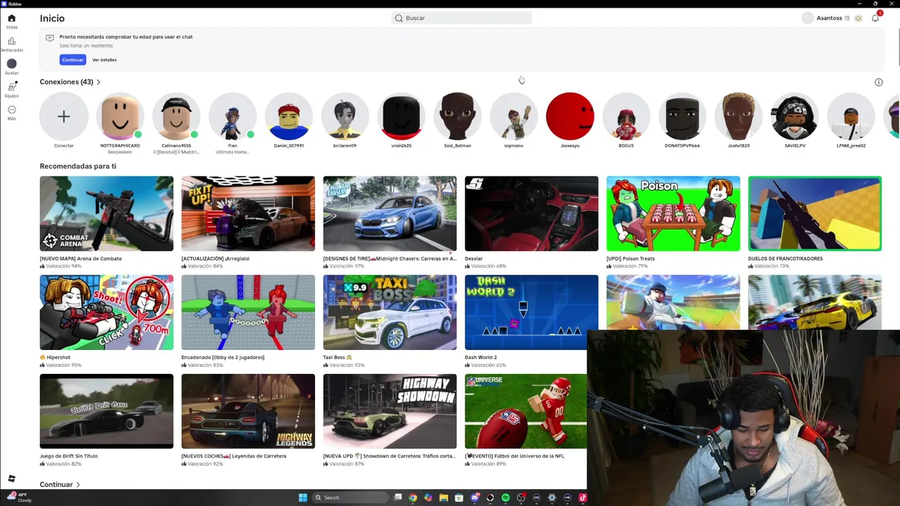Open Arena de Combate game thumbnail
Image resolution: width=900 pixels, height=506 pixels.
tap(106, 214)
